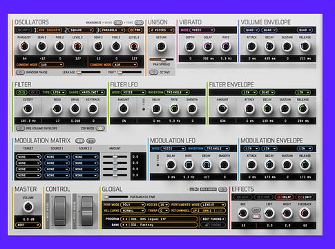The height and width of the screenshot is (249, 335).
Task: Click the CPY button in Effects
Action: pyautogui.click(x=256, y=210)
